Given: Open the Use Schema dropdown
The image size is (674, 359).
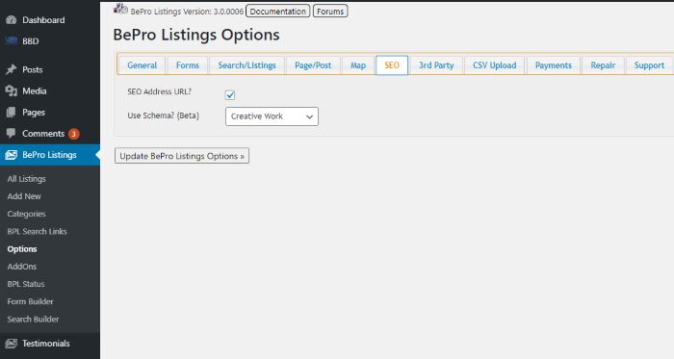Looking at the screenshot, I should point(272,116).
